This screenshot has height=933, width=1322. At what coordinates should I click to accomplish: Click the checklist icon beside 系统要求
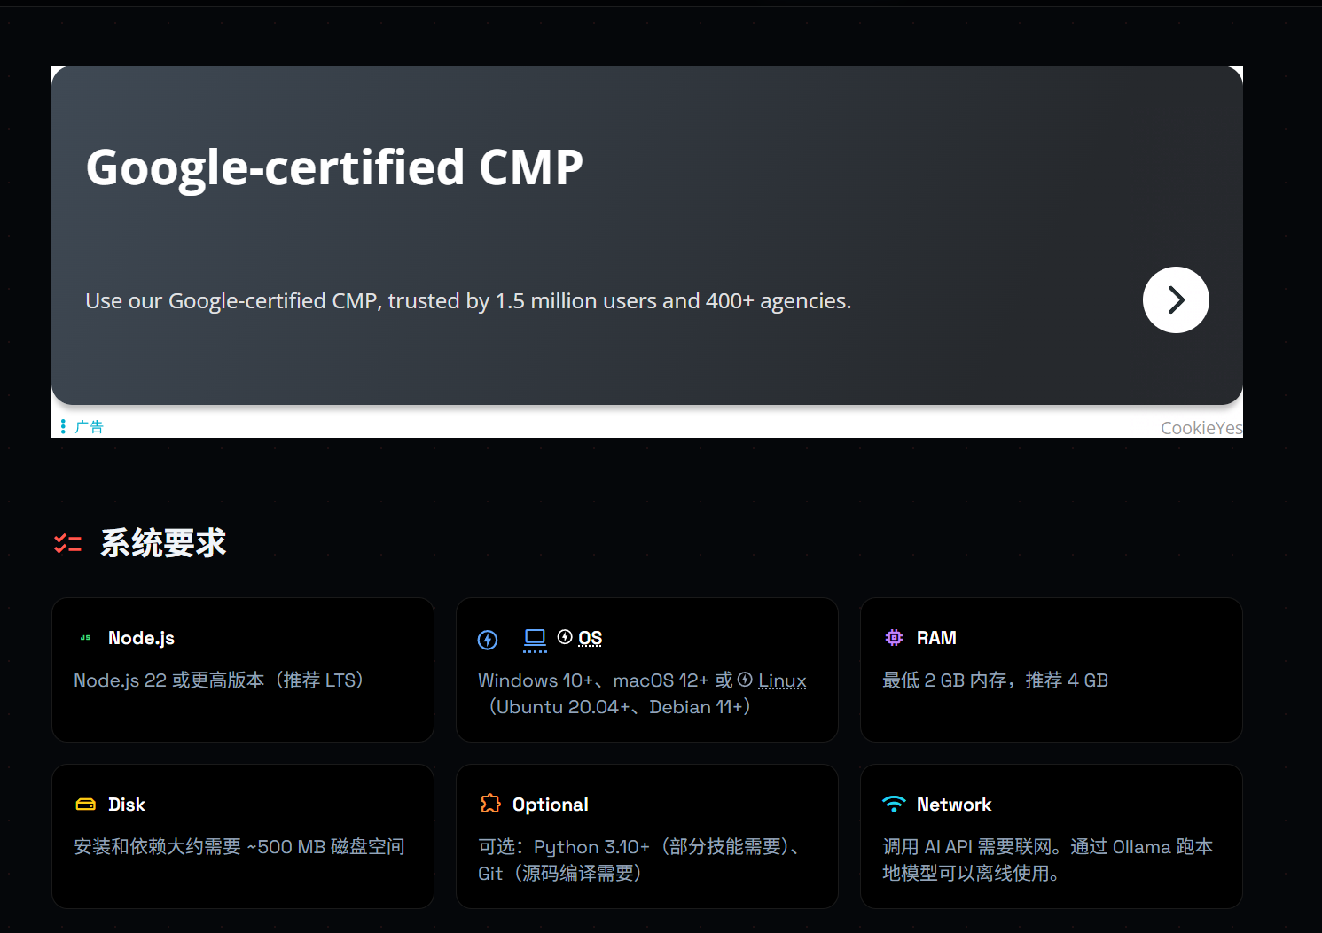pos(67,543)
